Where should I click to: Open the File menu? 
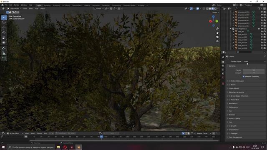click(6, 5)
